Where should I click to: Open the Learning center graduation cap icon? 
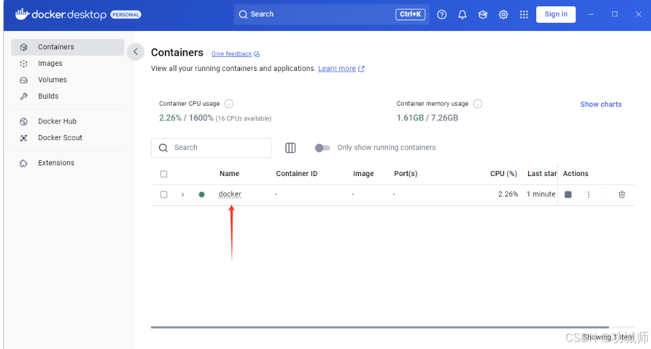[482, 15]
